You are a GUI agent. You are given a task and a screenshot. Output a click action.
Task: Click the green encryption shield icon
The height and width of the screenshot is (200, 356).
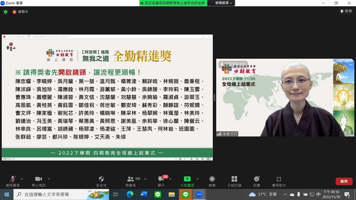(6, 12)
